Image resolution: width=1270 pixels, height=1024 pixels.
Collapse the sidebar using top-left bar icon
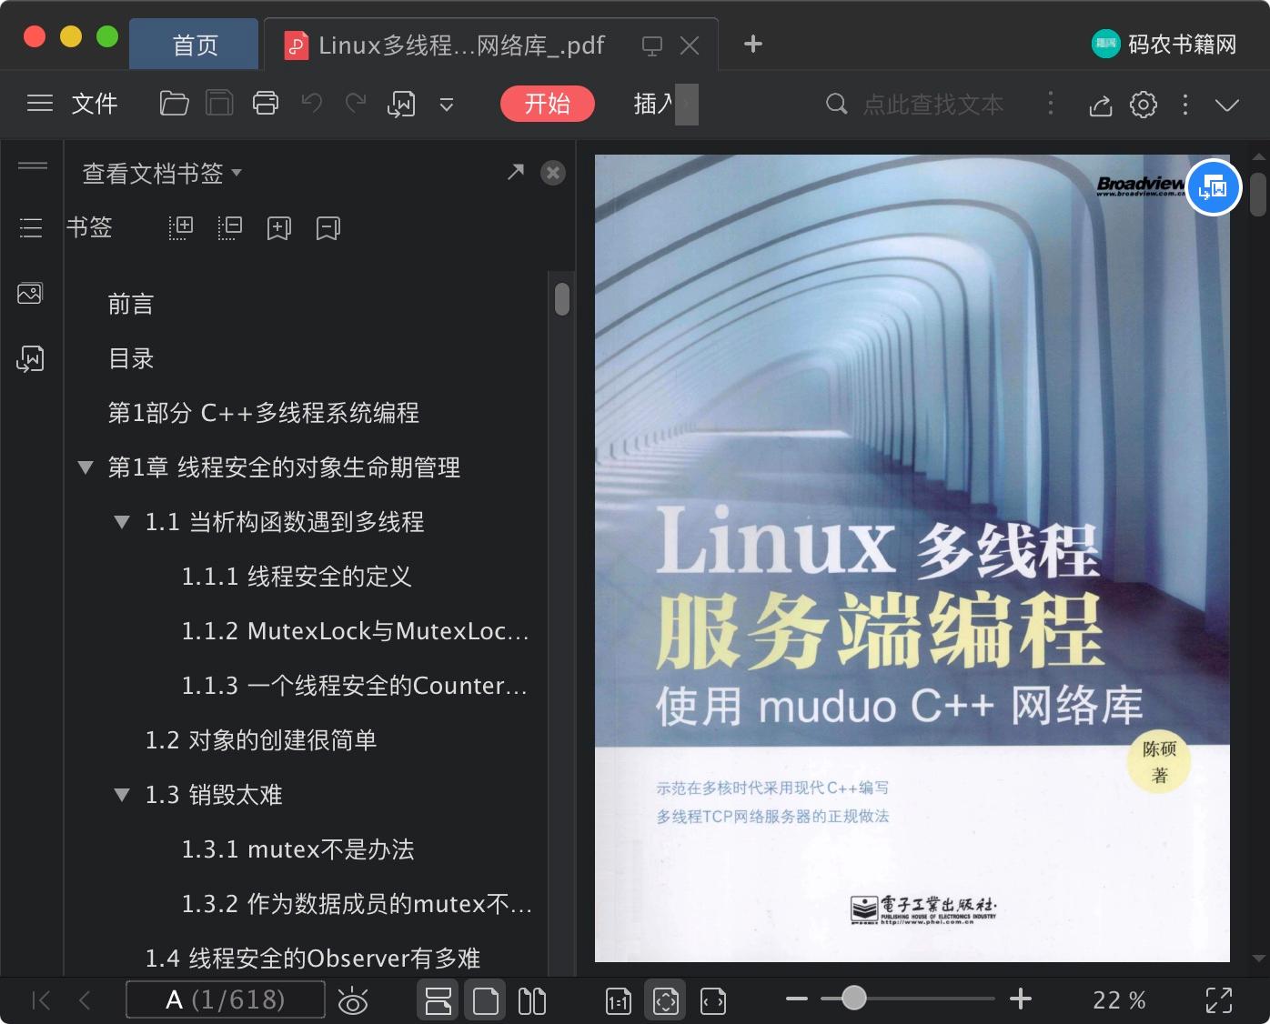click(x=32, y=166)
